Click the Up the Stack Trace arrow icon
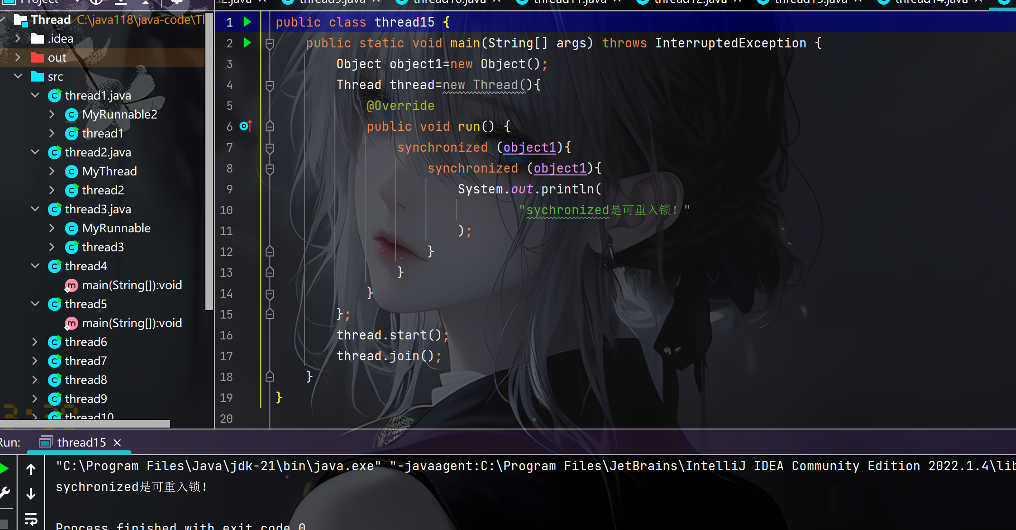1016x530 pixels. coord(31,469)
